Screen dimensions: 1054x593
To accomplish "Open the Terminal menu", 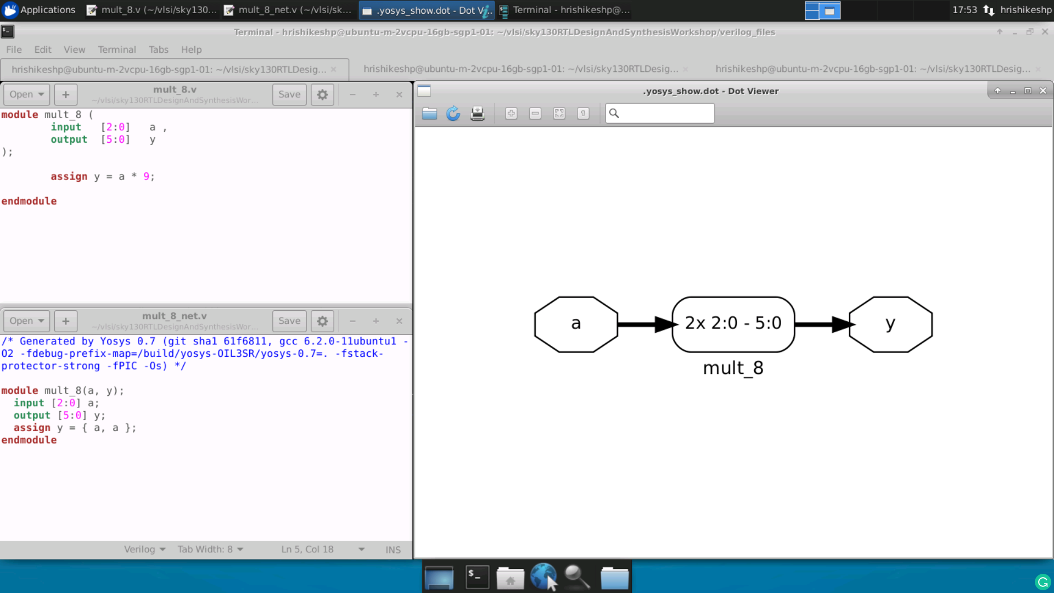I will point(116,49).
